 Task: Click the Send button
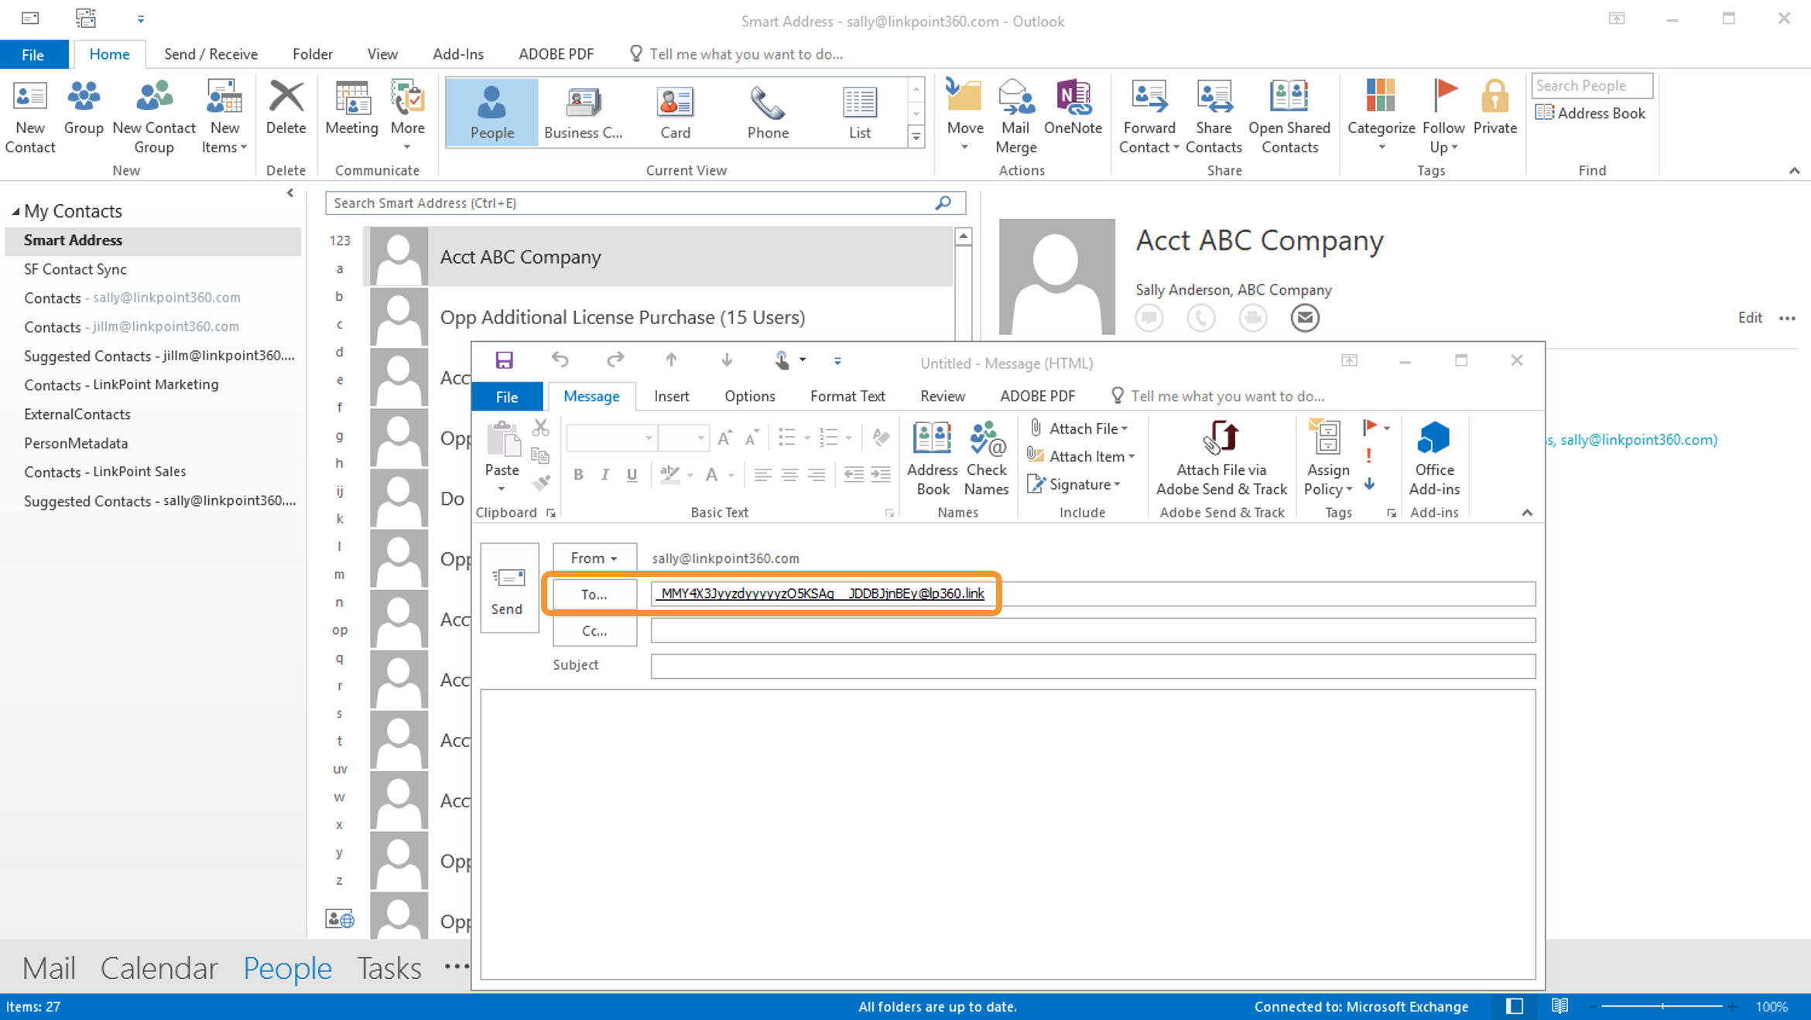[508, 588]
